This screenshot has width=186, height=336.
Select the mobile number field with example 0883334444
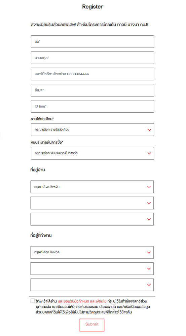pos(92,74)
